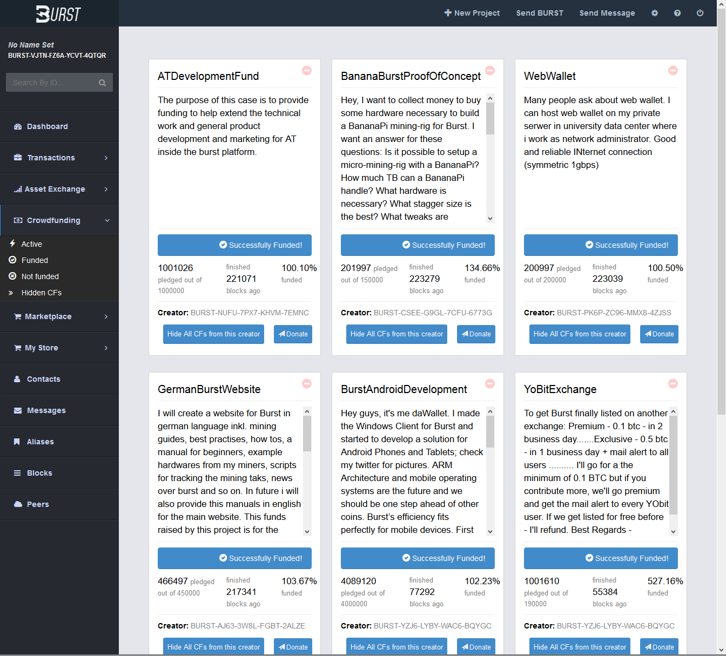Hide all CFs from ATDevelopmentFund creator

click(213, 334)
